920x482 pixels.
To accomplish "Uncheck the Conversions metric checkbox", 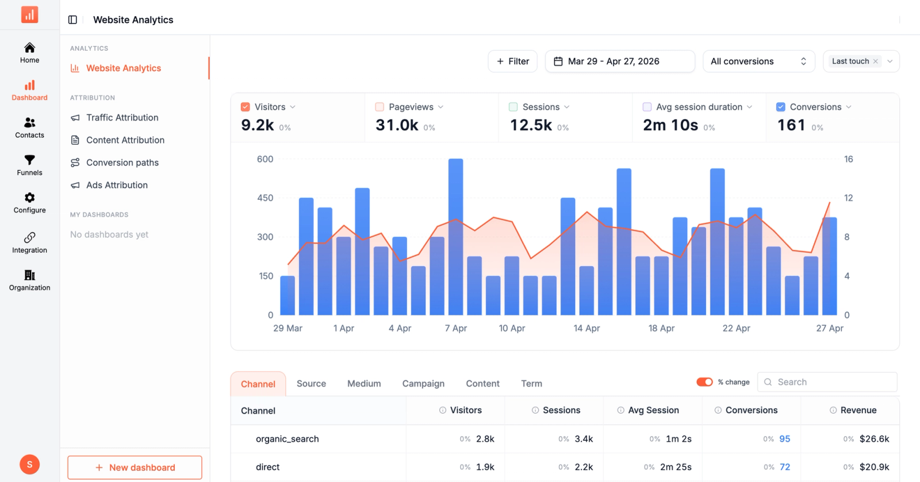I will click(x=781, y=107).
